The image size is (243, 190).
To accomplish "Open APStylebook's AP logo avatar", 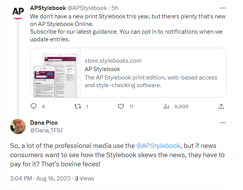I will 18,12.
